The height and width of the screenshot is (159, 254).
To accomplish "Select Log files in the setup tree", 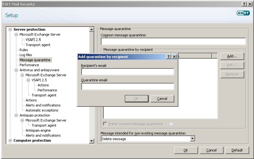I will (26, 55).
